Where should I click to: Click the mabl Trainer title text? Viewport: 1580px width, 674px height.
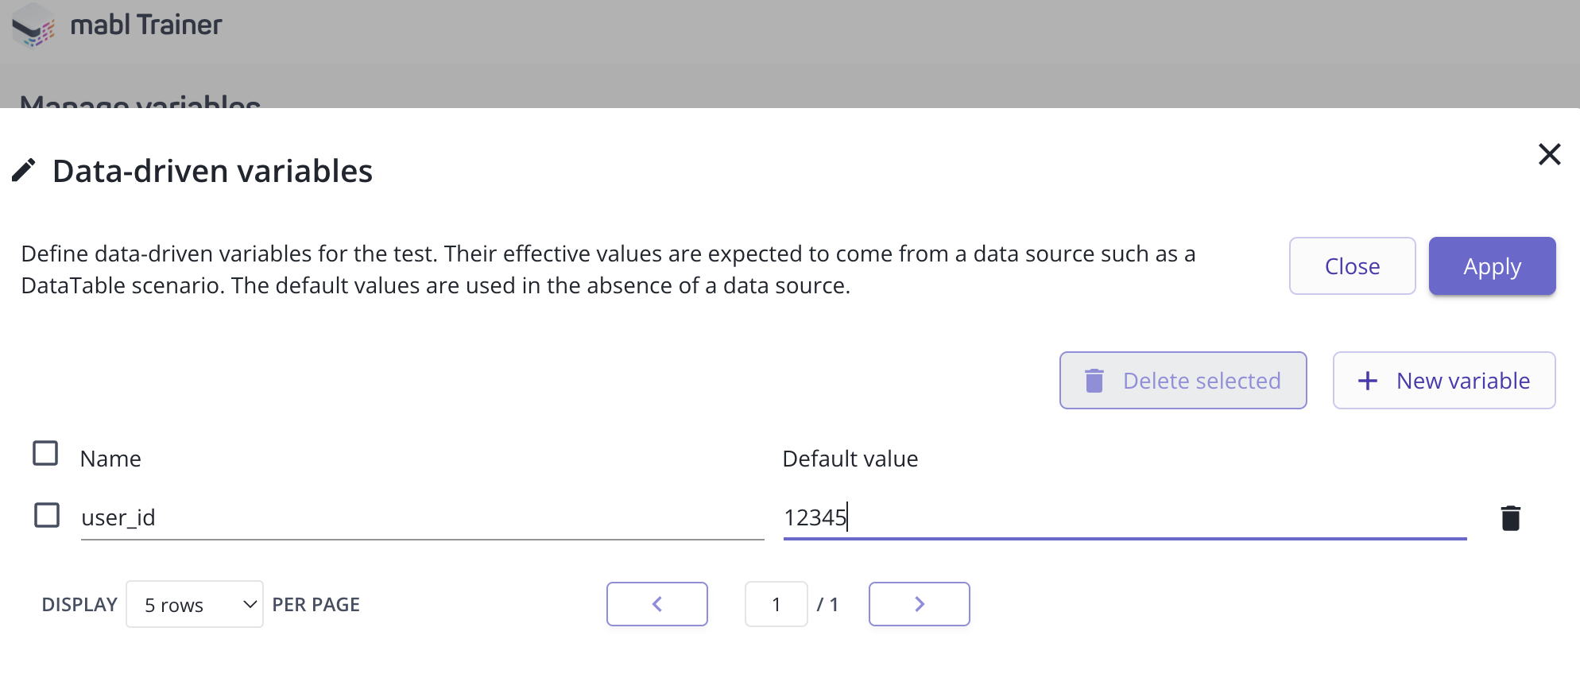point(146,25)
